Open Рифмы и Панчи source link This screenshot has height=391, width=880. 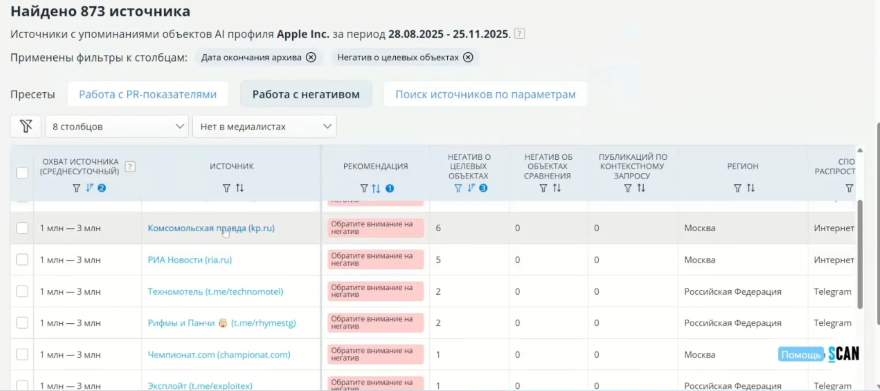coord(222,323)
